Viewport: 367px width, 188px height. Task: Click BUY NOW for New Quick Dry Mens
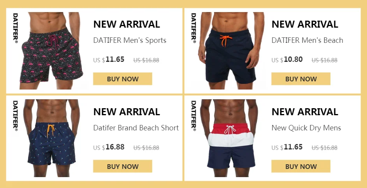tap(301, 166)
